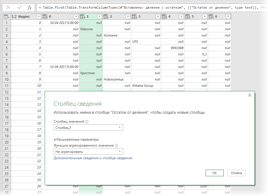Open filter dropdown of column 3
The height and width of the screenshot is (196, 268).
158,16
